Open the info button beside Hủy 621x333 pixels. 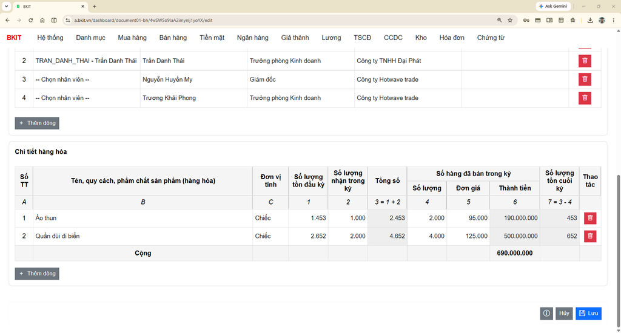click(x=546, y=313)
